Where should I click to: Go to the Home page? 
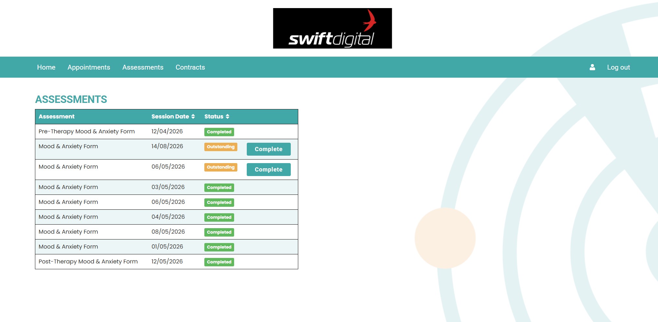46,67
